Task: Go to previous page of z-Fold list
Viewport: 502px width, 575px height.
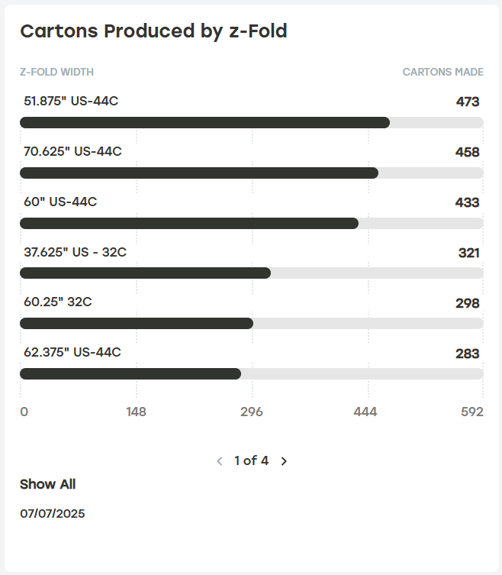Action: point(220,461)
